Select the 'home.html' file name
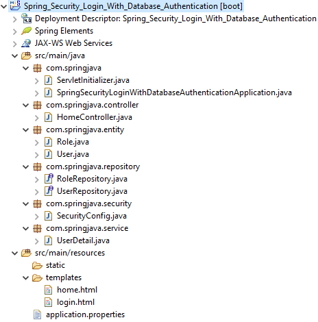 click(77, 290)
